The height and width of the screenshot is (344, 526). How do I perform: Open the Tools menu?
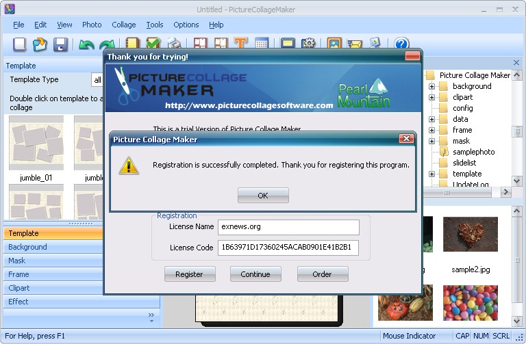tap(155, 25)
